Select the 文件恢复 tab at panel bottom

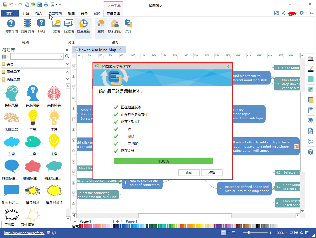pyautogui.click(x=28, y=225)
